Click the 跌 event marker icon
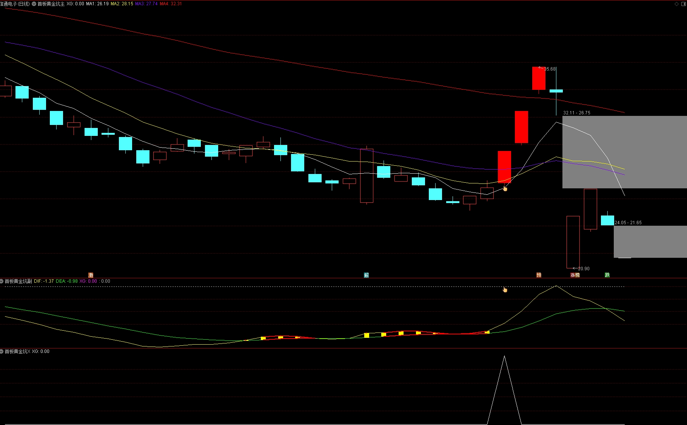687x425 pixels. pos(607,275)
